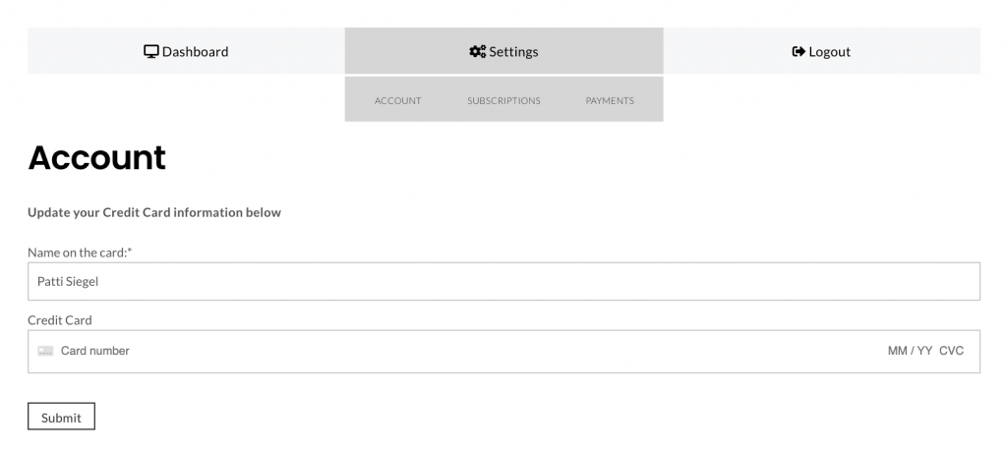The height and width of the screenshot is (450, 1007).
Task: Click the Submit button
Action: tap(61, 417)
